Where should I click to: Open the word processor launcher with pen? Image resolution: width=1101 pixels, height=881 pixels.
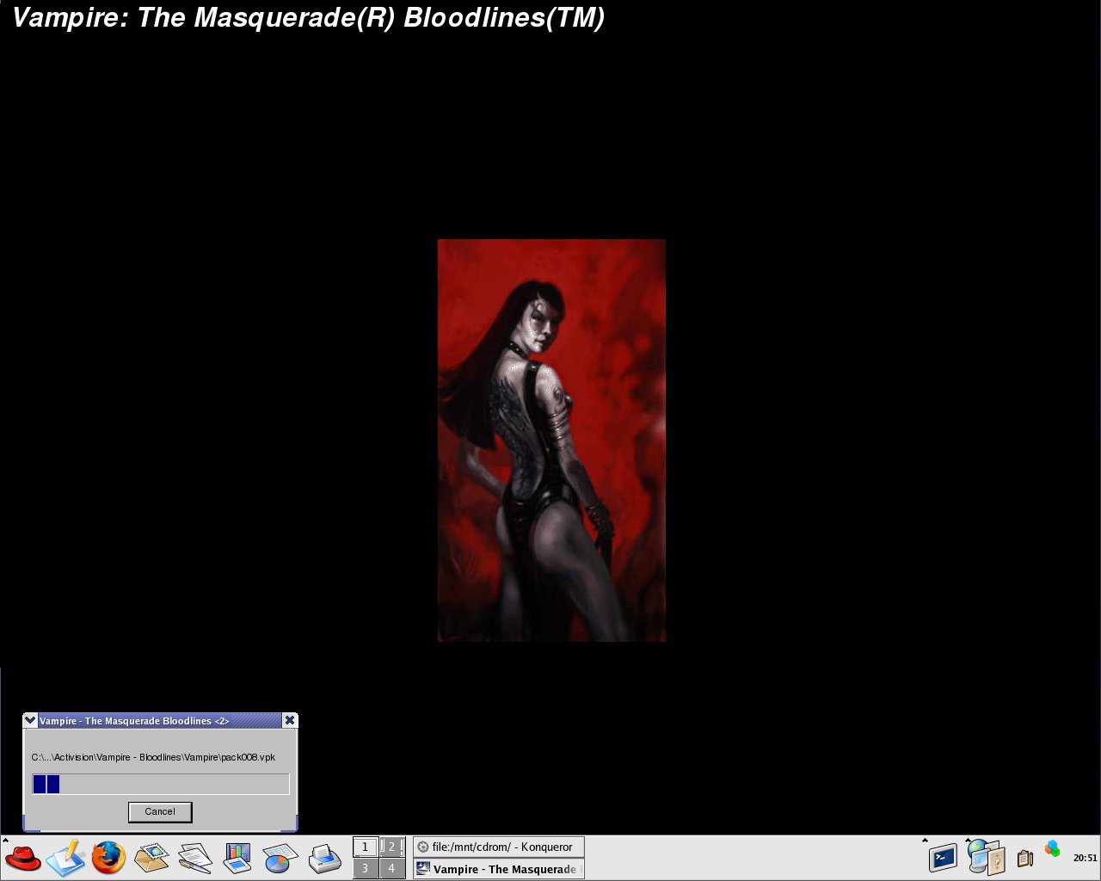click(x=195, y=858)
